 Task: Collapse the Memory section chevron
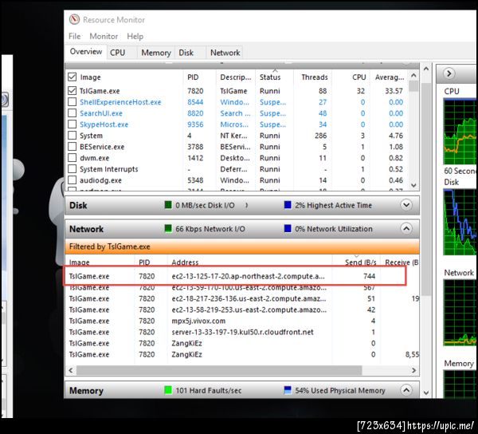point(406,390)
